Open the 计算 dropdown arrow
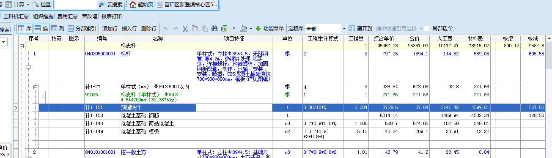This screenshot has height=158, width=552. (28, 5)
